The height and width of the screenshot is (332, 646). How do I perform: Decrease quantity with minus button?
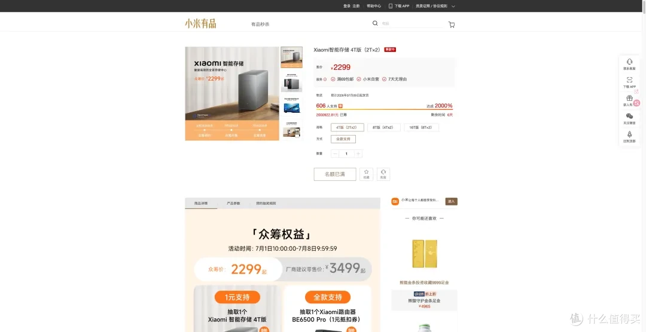click(335, 154)
